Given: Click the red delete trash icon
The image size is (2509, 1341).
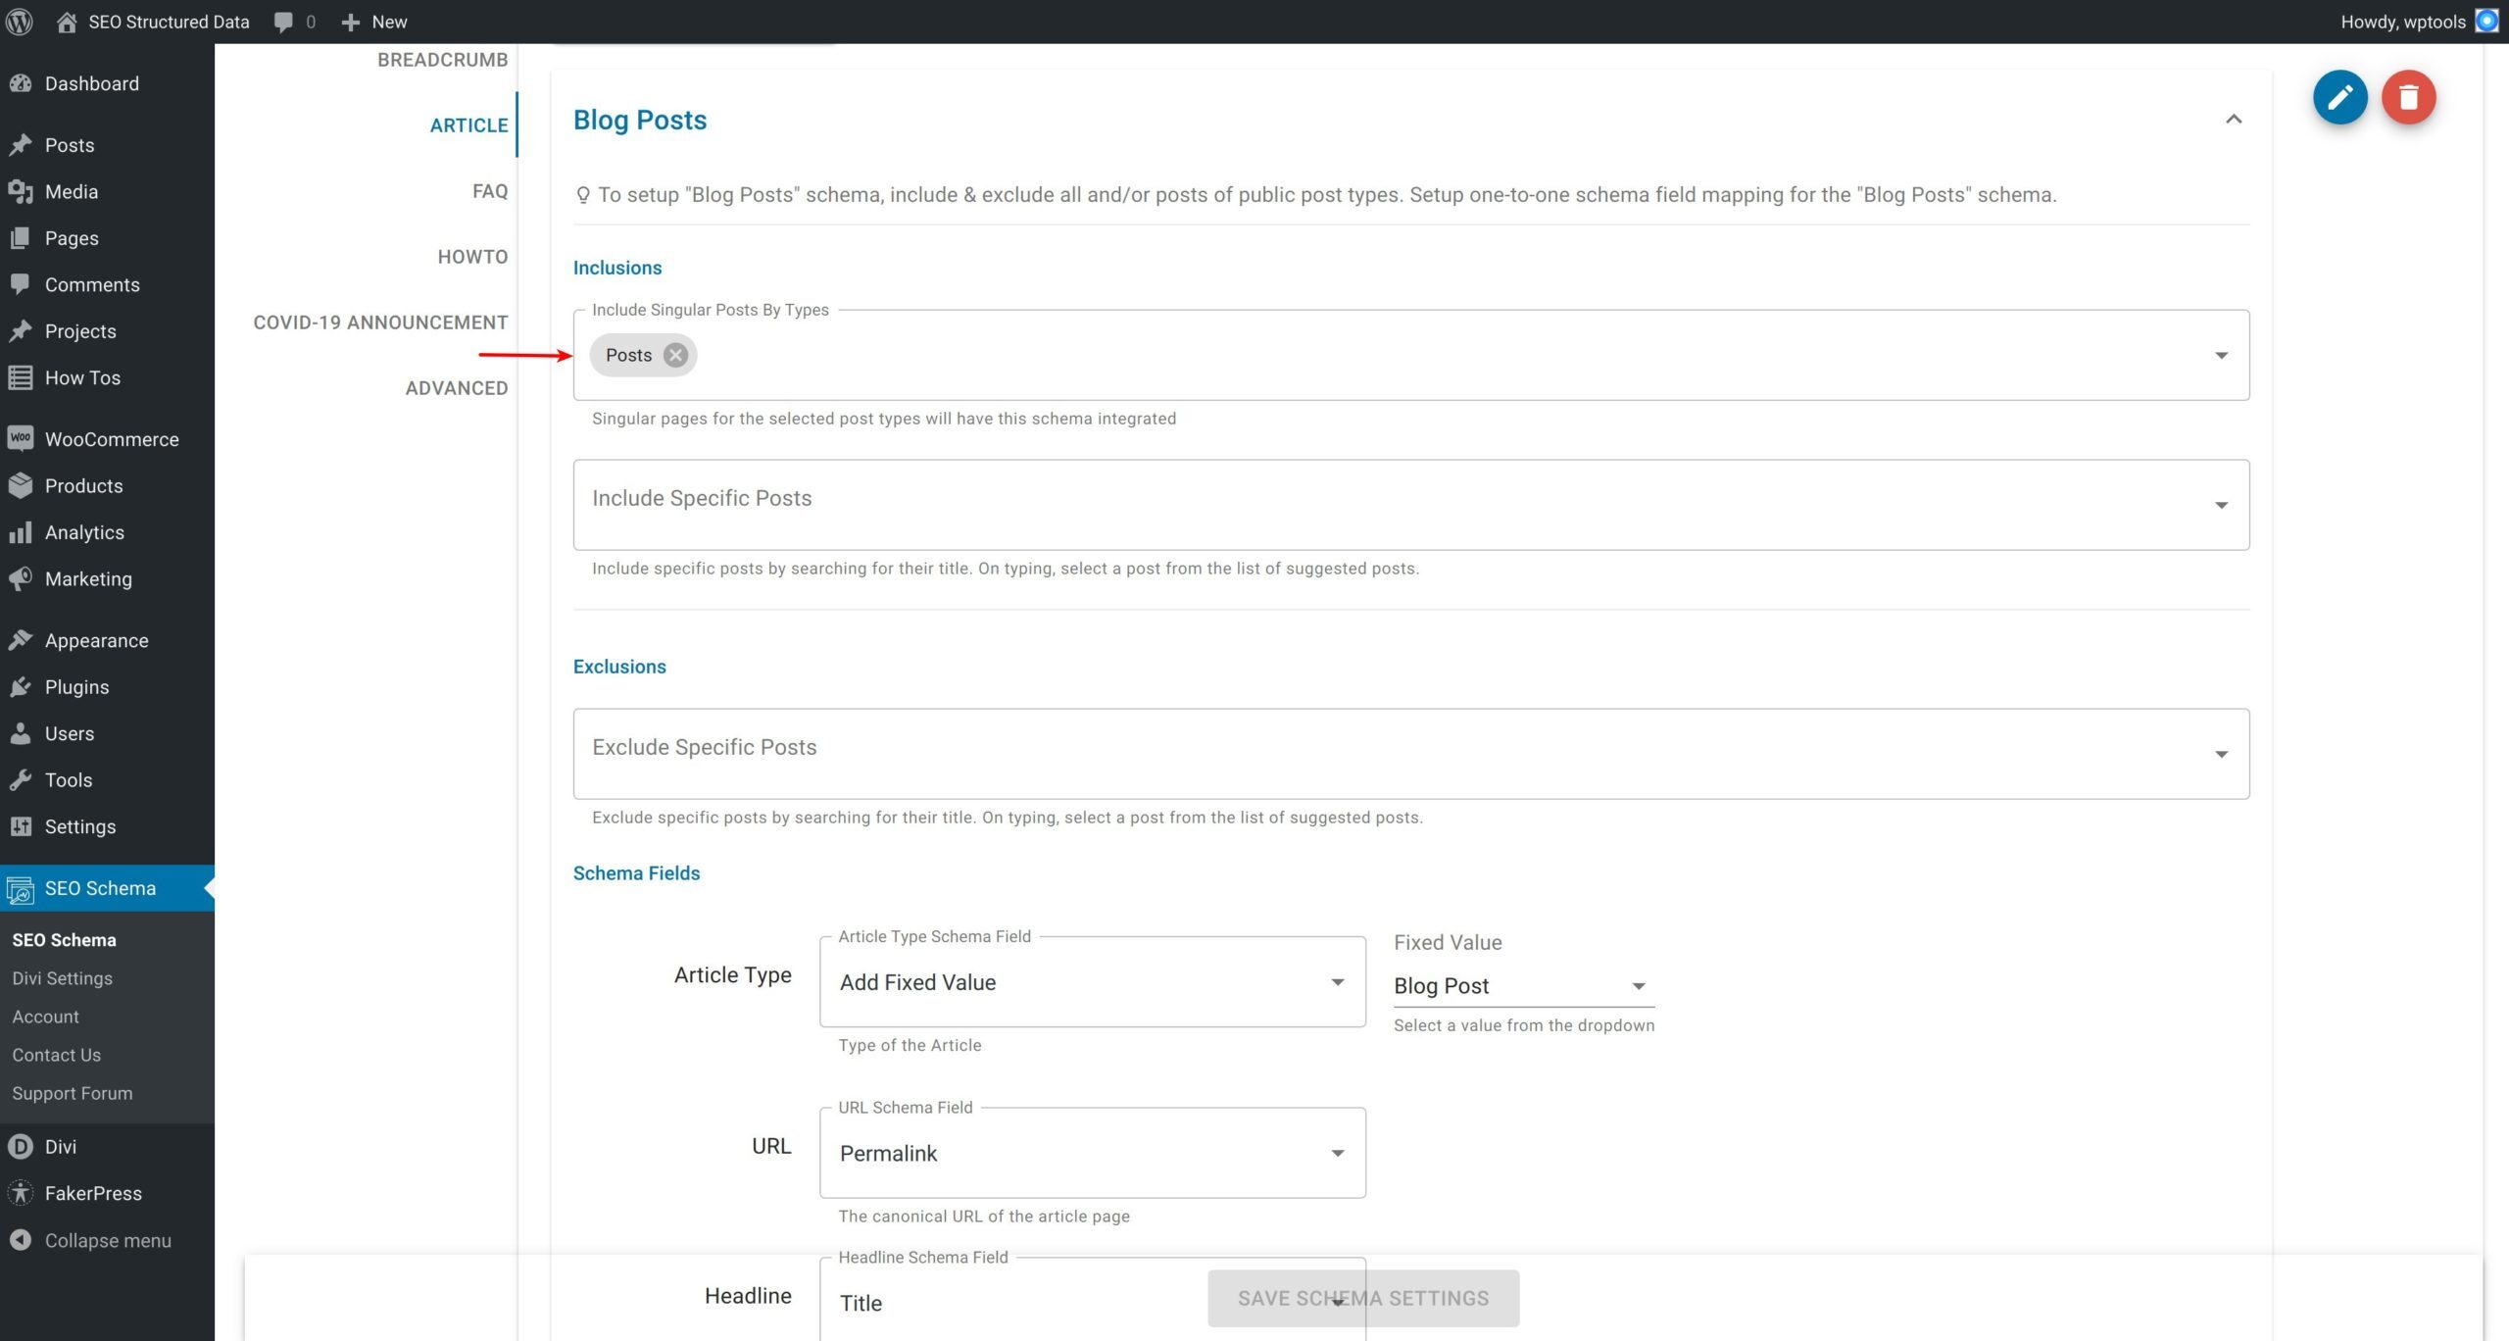Looking at the screenshot, I should (2409, 96).
